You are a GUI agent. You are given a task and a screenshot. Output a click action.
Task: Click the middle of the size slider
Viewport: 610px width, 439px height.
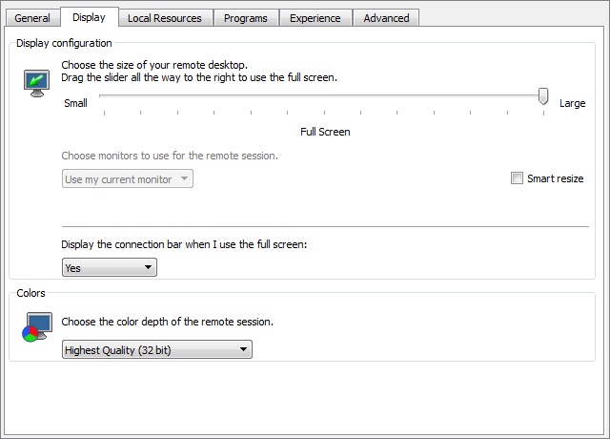coord(322,95)
